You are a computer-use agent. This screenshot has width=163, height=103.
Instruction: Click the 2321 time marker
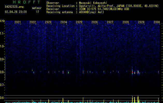click(17, 22)
